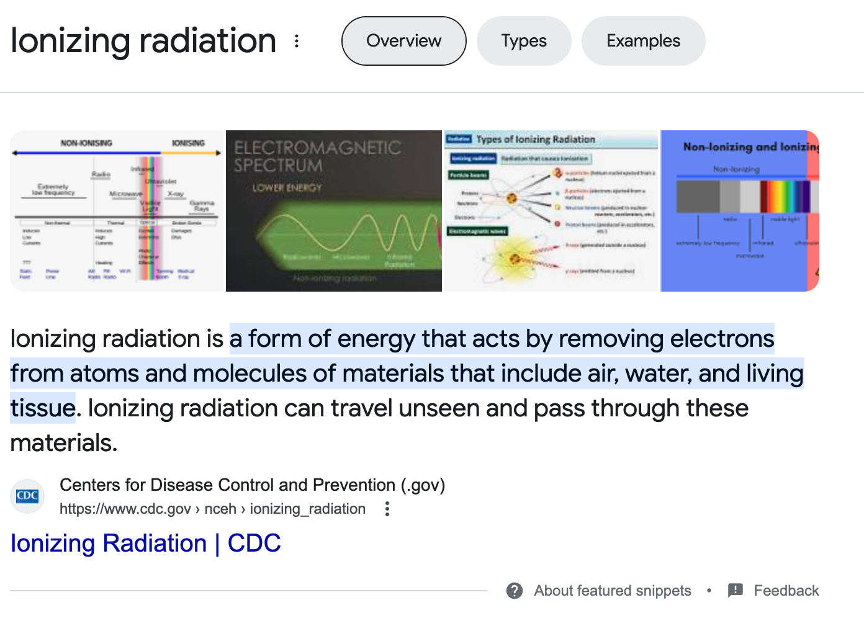Click the Ionizing radiation heading
The width and height of the screenshot is (864, 618).
click(x=143, y=41)
